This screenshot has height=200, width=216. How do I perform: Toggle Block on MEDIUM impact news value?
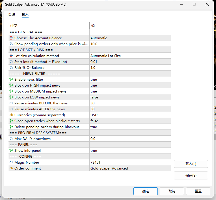130,91
